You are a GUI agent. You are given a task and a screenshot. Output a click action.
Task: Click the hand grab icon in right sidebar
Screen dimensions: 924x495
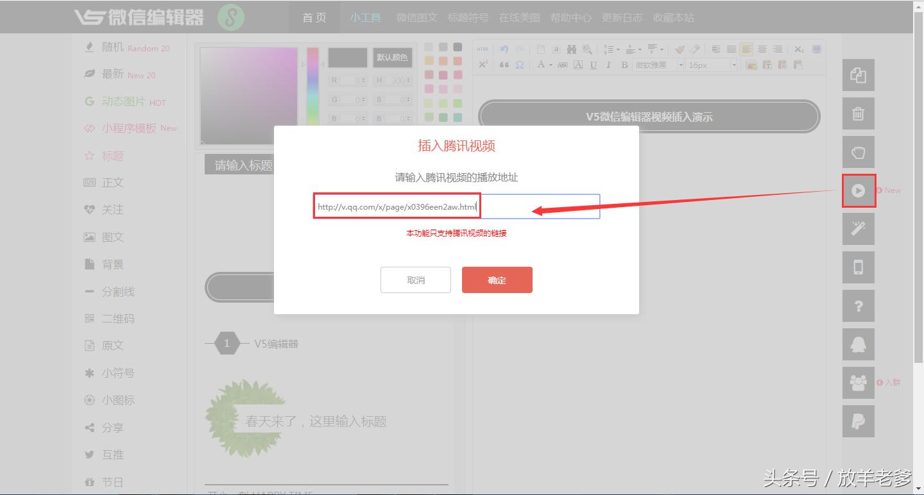(x=859, y=153)
